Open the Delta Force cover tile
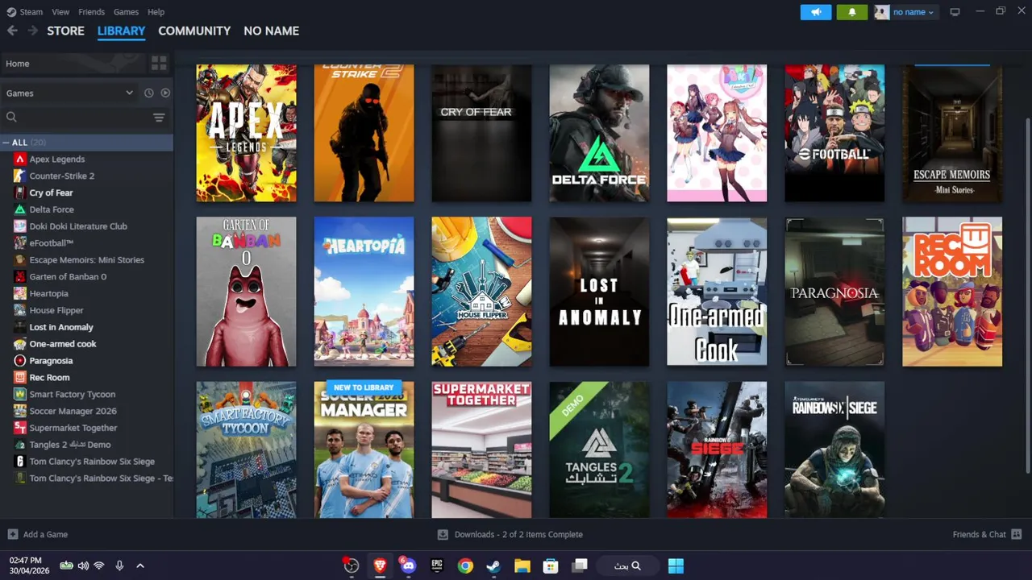This screenshot has height=580, width=1032. point(599,133)
